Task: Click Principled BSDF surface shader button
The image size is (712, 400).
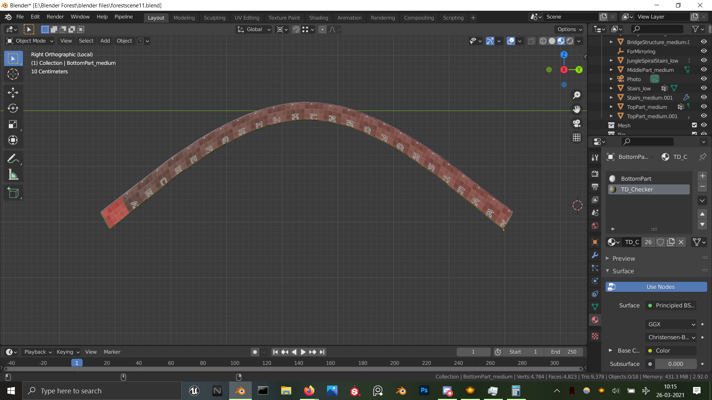Action: tap(671, 306)
